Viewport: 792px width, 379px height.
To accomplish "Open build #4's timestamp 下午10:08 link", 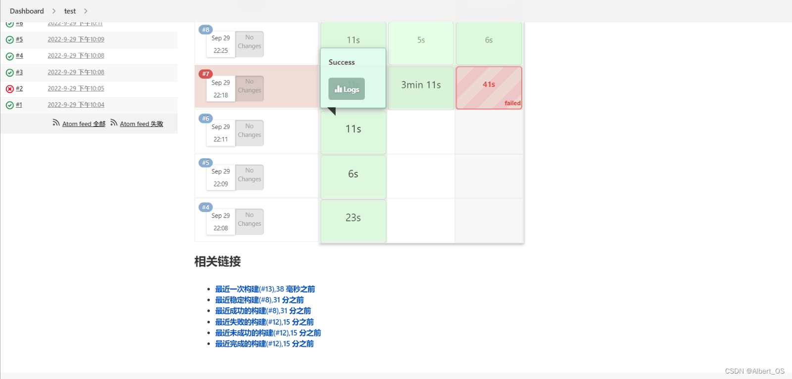I will pos(76,55).
